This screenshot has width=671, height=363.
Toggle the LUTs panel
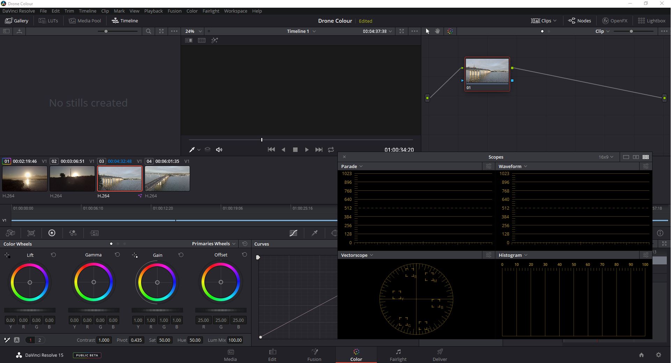[x=48, y=21]
